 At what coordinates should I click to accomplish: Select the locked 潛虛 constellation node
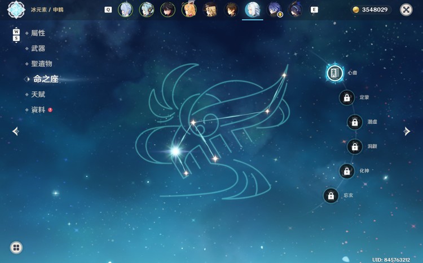pos(355,122)
